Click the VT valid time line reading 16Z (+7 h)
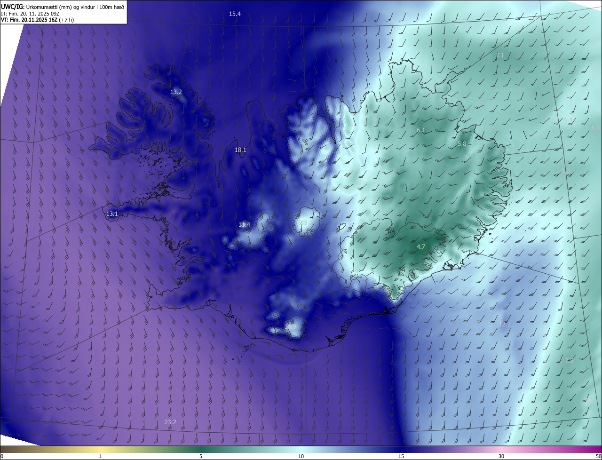This screenshot has width=602, height=460. click(x=37, y=20)
